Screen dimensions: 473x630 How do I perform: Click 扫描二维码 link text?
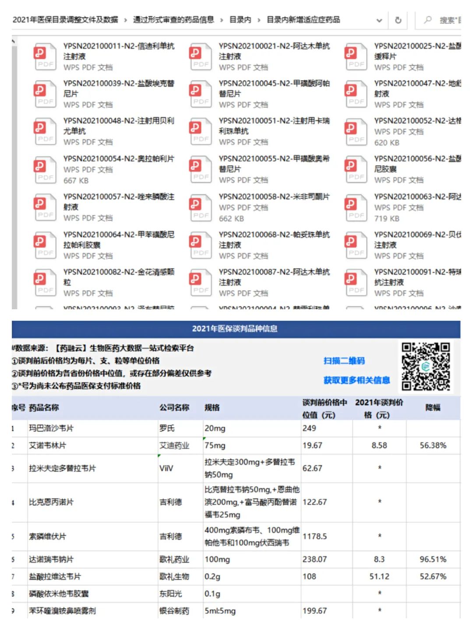point(344,361)
